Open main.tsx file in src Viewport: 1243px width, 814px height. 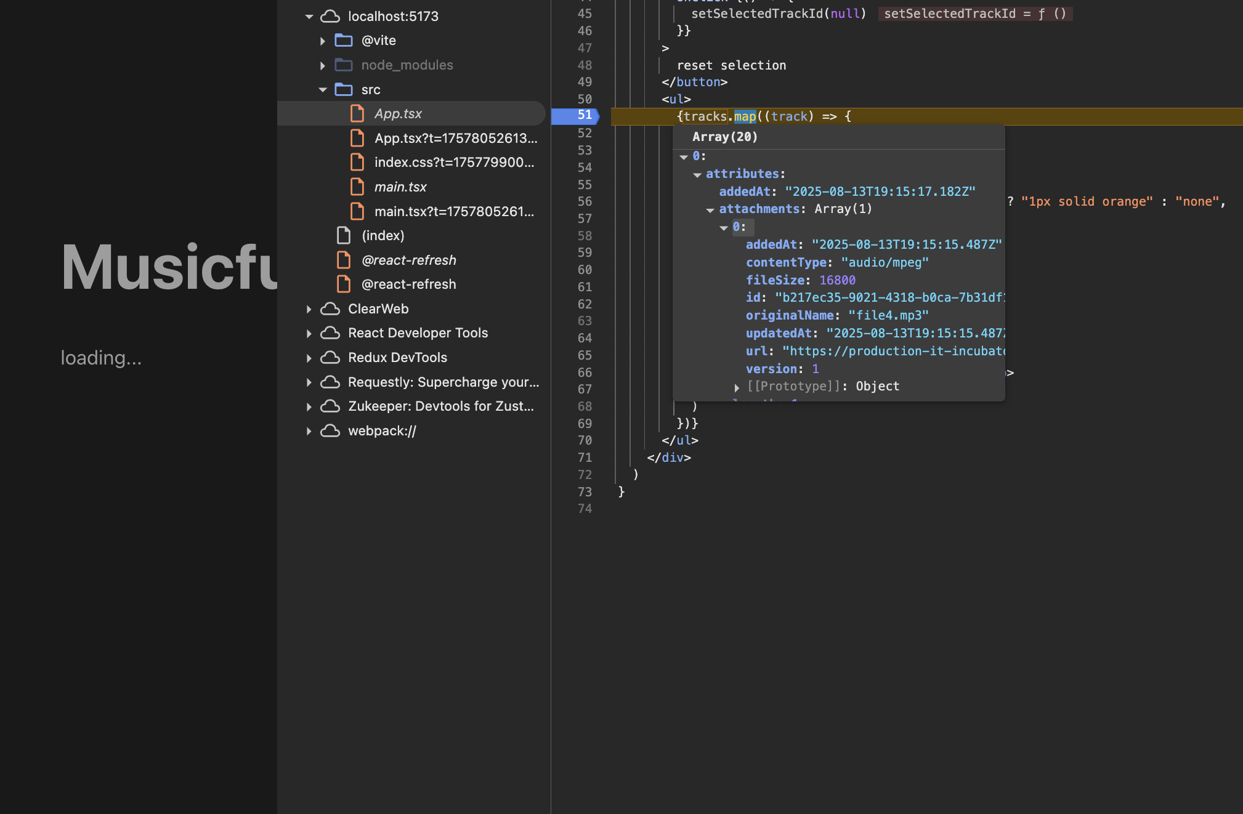(400, 187)
